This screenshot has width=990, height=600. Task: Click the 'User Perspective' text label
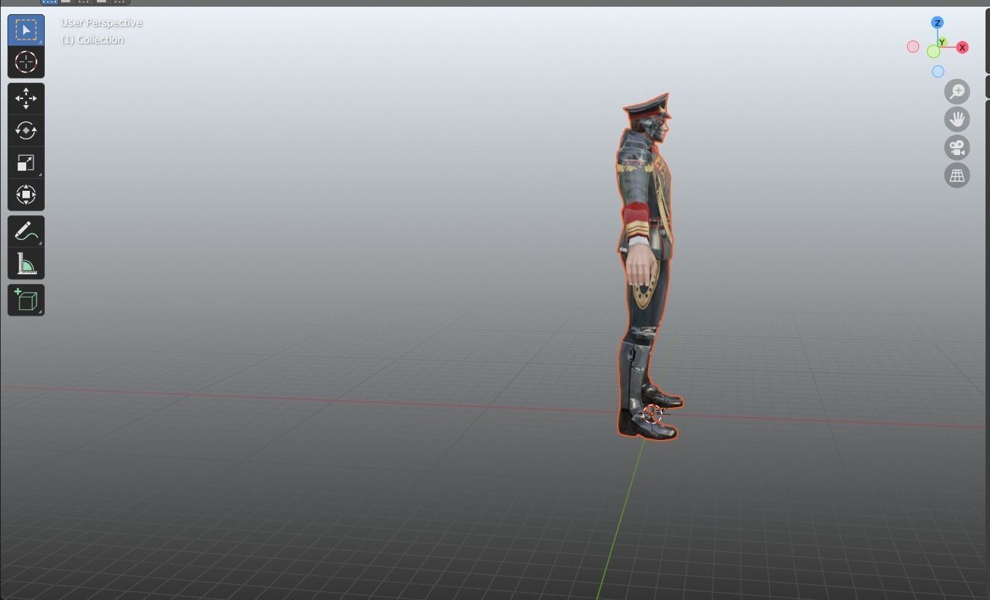(101, 22)
